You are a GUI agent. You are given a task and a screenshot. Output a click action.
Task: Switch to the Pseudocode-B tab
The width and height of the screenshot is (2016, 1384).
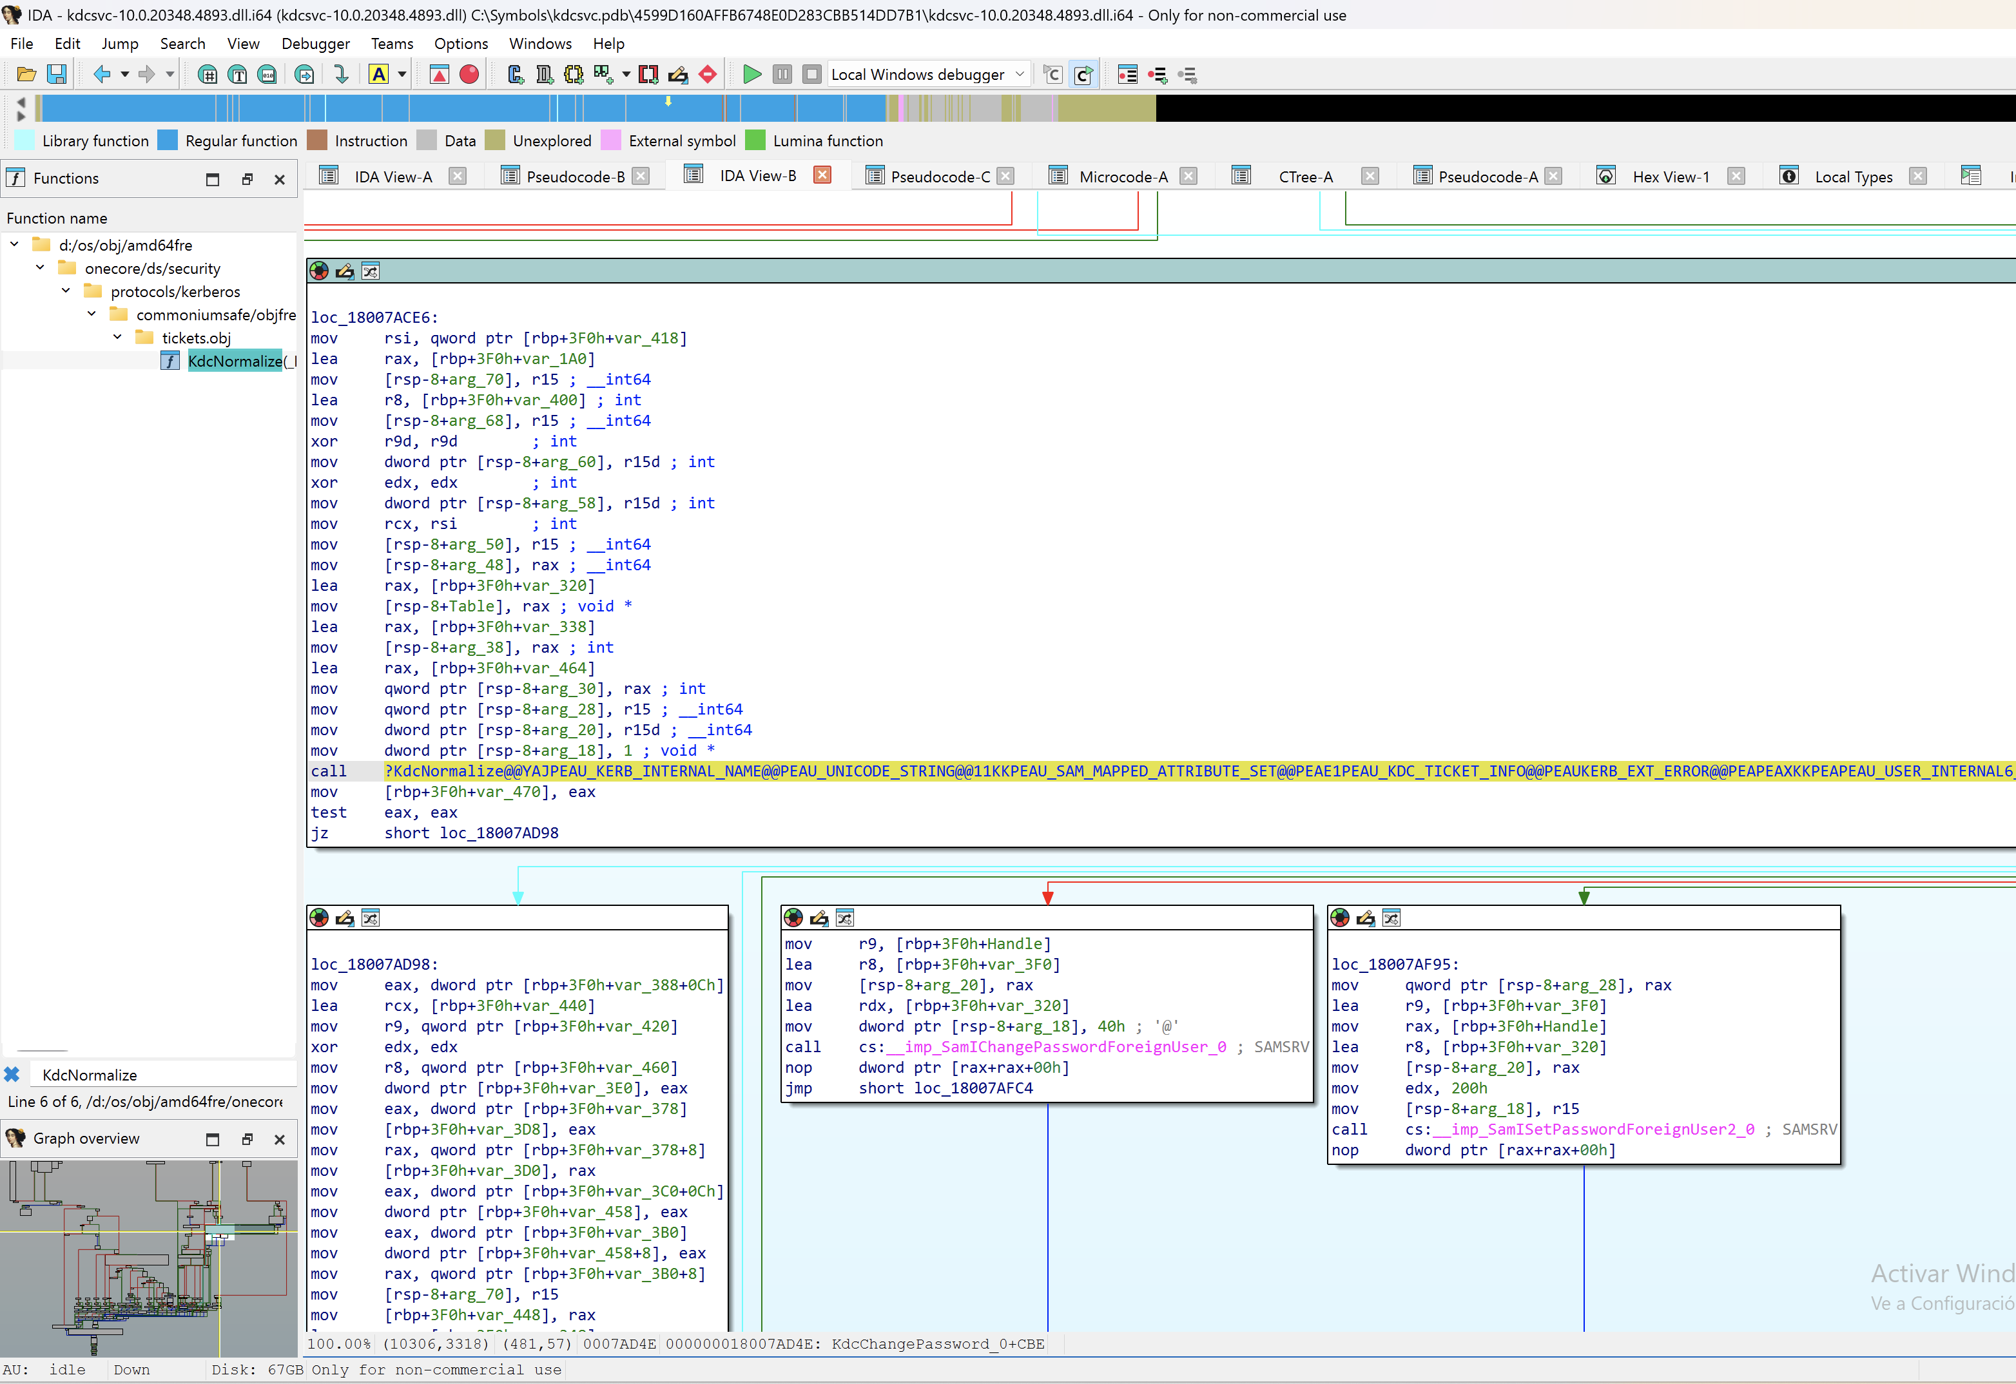tap(575, 177)
